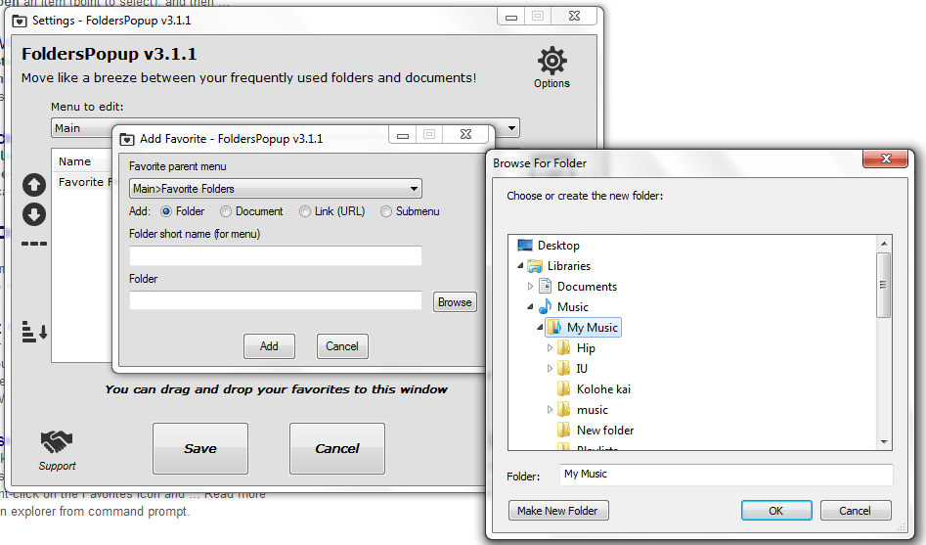Collapse the Music library node

tap(530, 307)
